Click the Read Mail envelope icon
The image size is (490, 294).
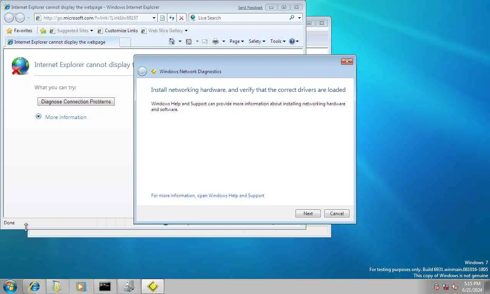[205, 41]
